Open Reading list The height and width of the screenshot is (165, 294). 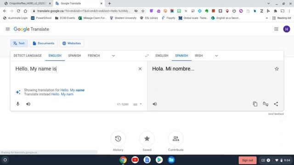(x=282, y=18)
